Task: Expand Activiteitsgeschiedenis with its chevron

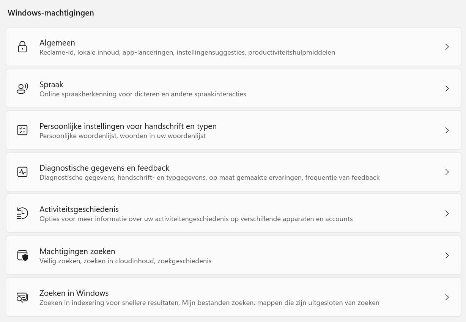Action: pos(447,214)
